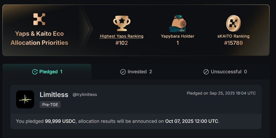Click the checkmark icon beside Invested
Viewport: 276px width, 138px height.
point(123,72)
